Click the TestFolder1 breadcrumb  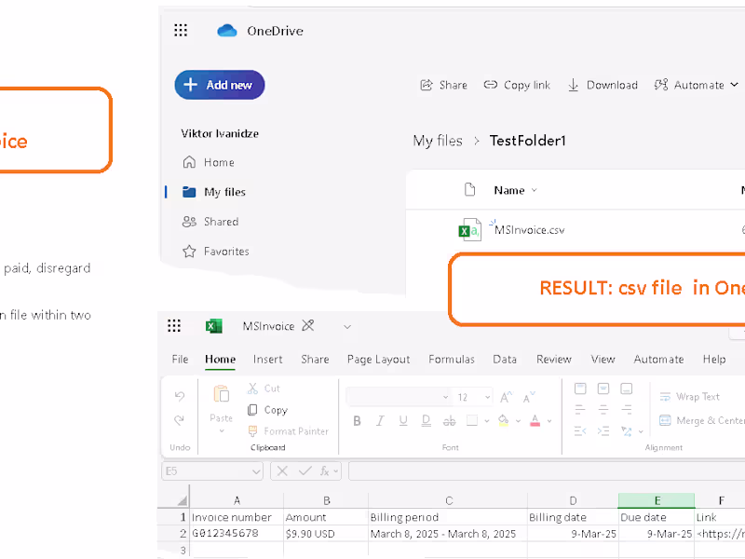(527, 141)
